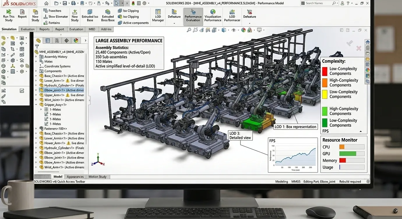This screenshot has height=219, width=402.
Task: Click the Memory usage bar
Action: click(x=352, y=160)
